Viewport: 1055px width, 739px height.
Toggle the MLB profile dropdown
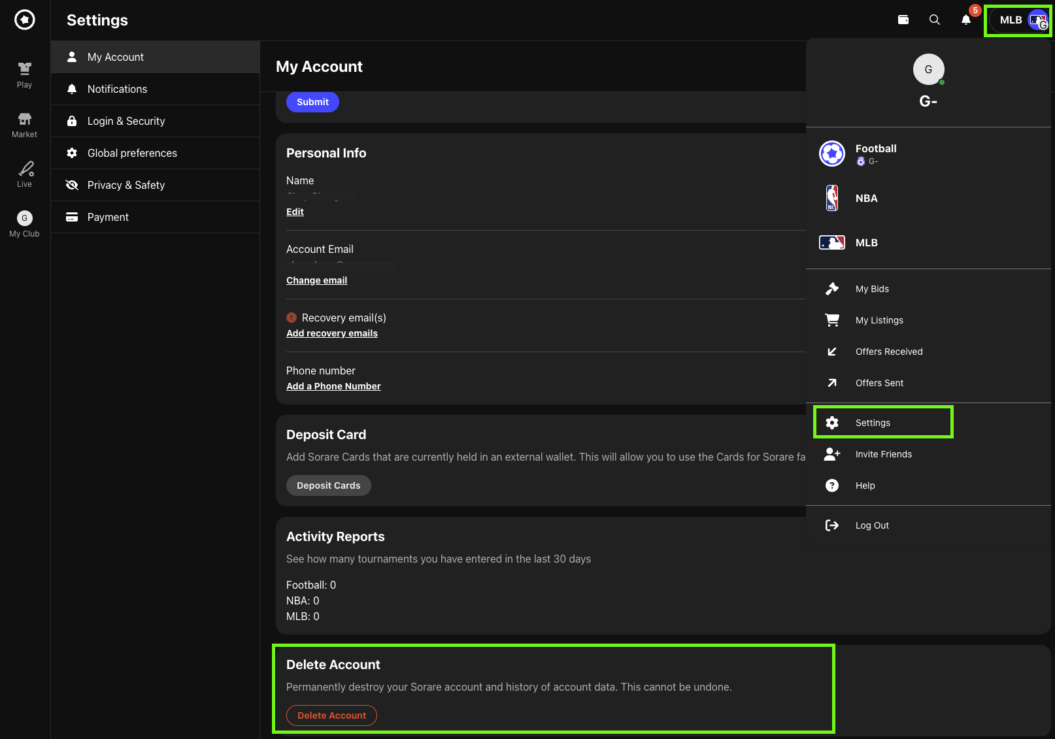click(x=1017, y=20)
